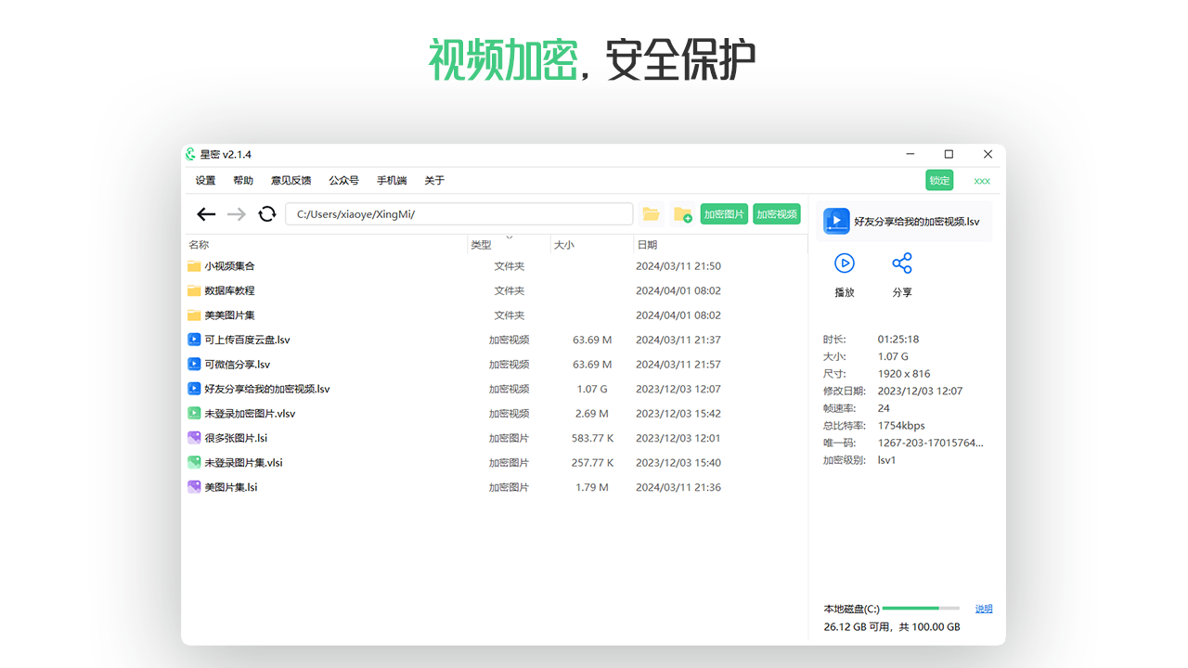1188x668 pixels.
Task: Select the 美美图片集 folder name
Action: (229, 315)
